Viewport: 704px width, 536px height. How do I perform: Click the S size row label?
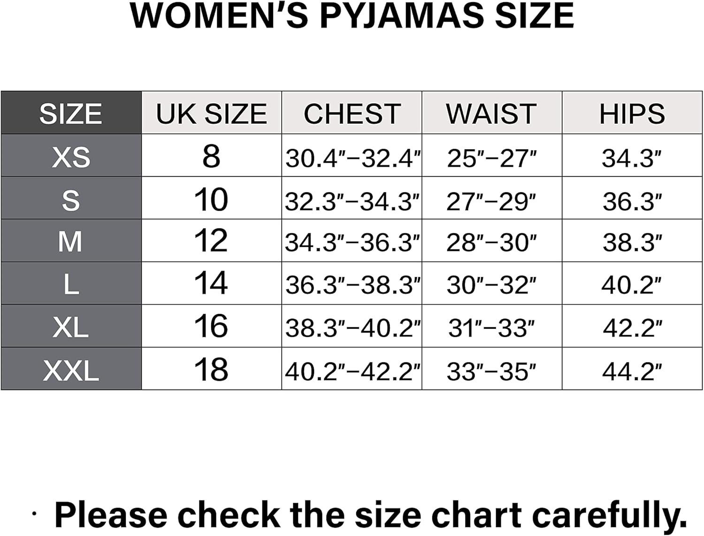(71, 200)
